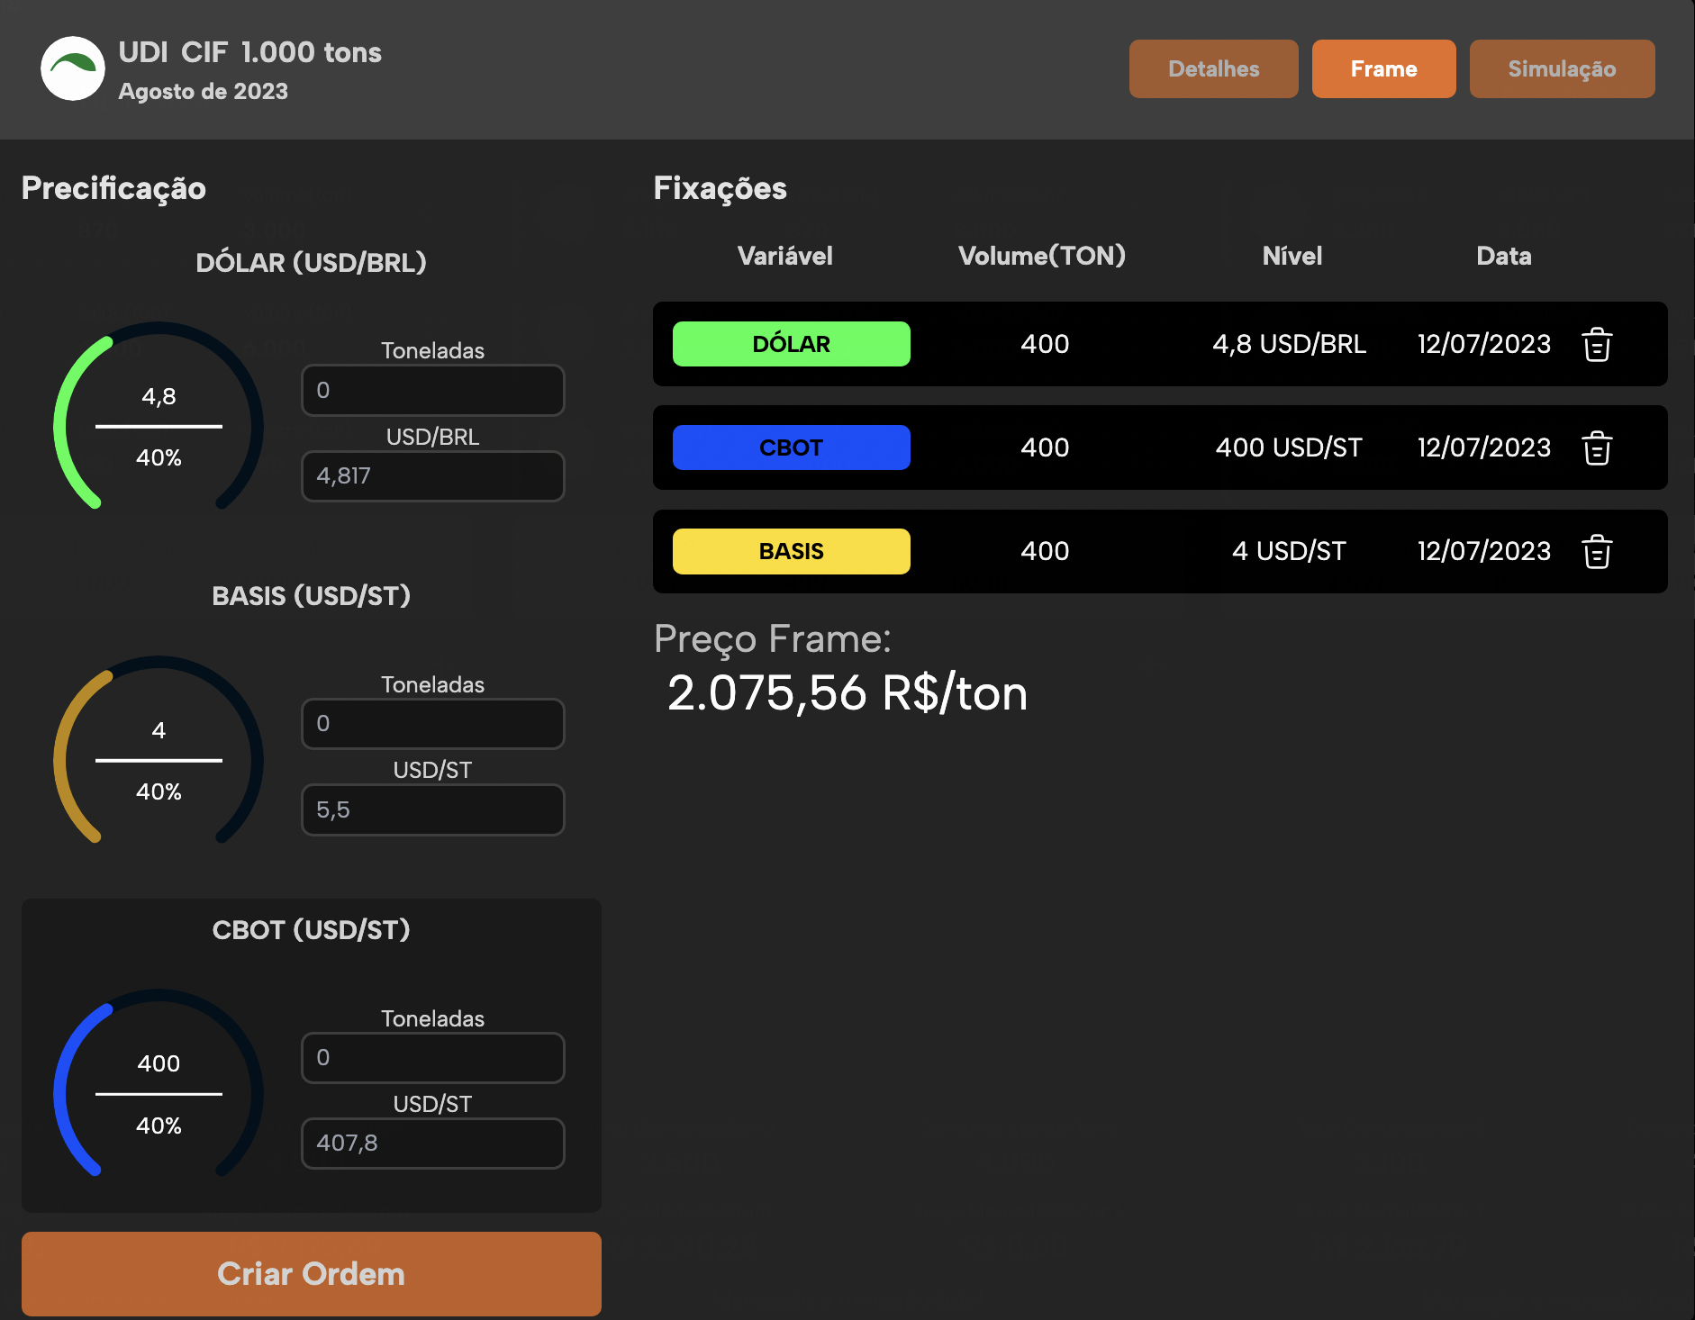Click the Preço Frame label
Viewport: 1695px width, 1320px height.
(x=773, y=638)
